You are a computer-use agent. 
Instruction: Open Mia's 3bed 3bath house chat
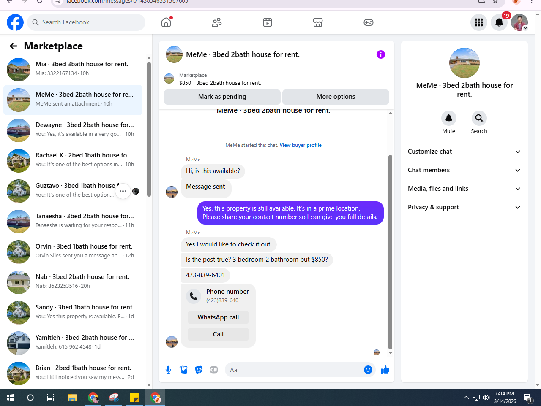point(73,70)
